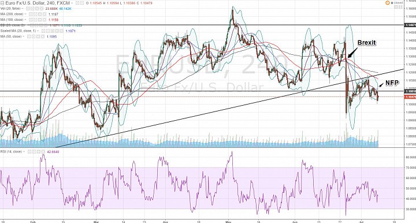Image resolution: width=416 pixels, height=223 pixels.
Task: Click the 'MA (100, close)' legend label
Action: (x=12, y=20)
